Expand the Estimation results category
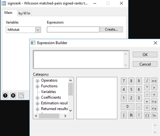Viewport: 160px width, 136px height. [37, 103]
